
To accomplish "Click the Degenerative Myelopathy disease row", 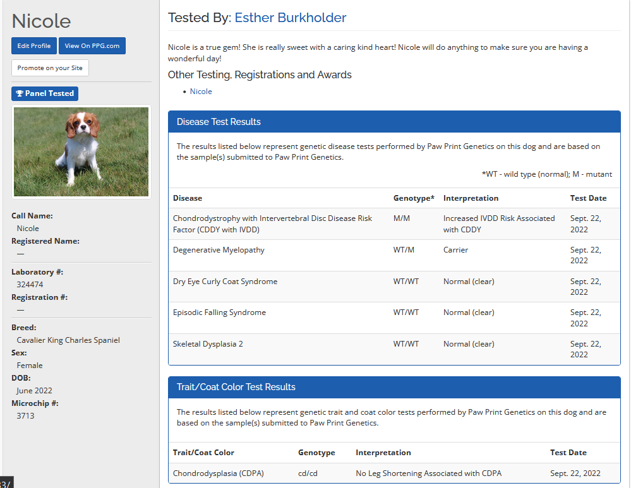I will click(x=219, y=250).
